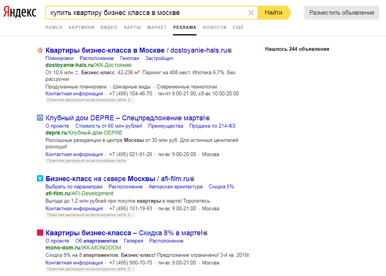
Task: Switch to the Видео tab
Action: pyautogui.click(x=109, y=27)
